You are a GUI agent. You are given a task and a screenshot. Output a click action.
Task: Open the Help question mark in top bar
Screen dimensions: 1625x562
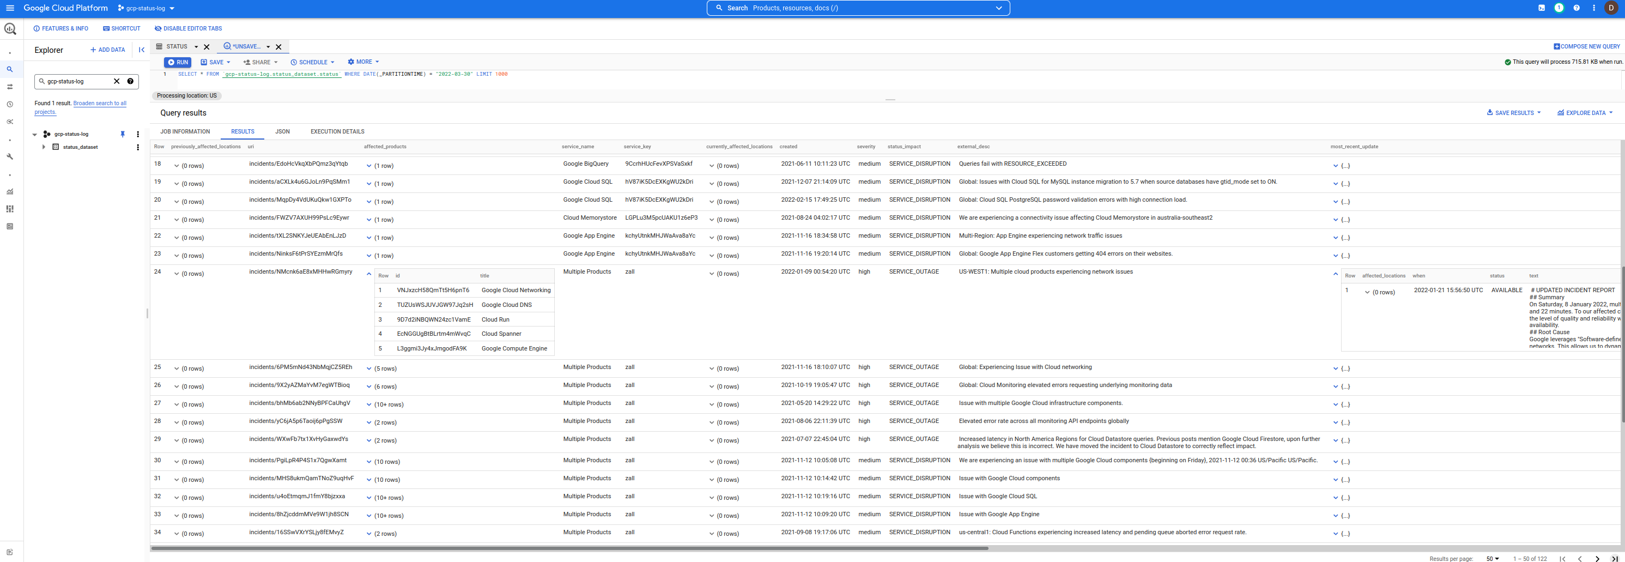[x=1577, y=8]
